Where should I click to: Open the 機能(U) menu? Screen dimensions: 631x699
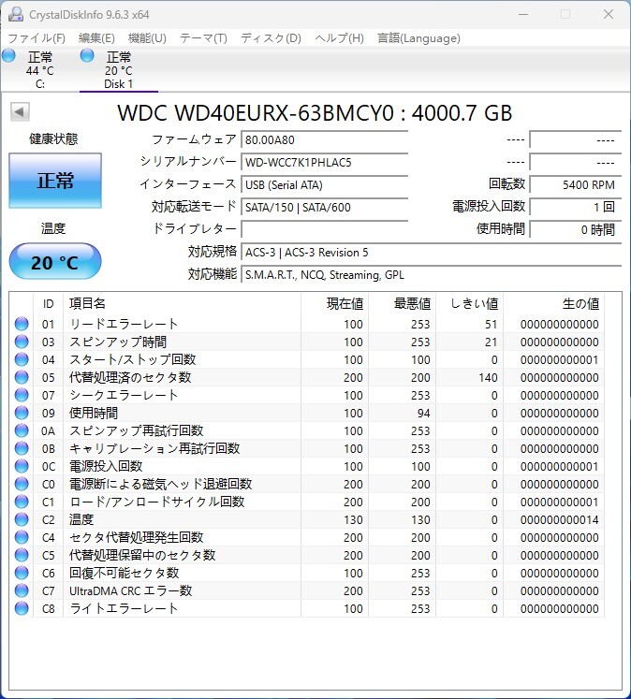[147, 38]
